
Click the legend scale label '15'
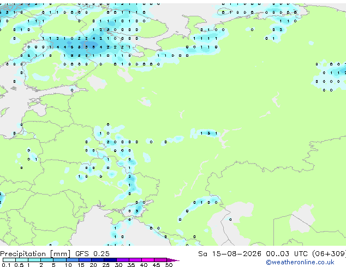point(81,265)
